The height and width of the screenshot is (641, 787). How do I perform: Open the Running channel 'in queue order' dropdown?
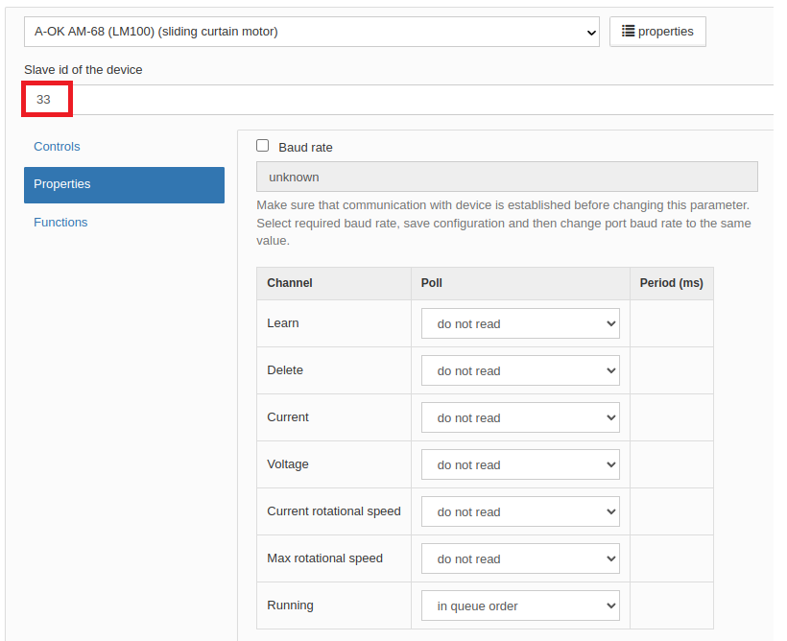click(520, 606)
